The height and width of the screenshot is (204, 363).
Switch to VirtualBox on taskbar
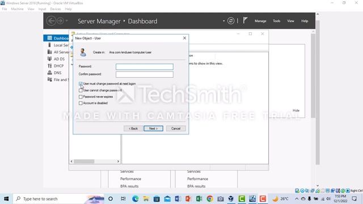tap(231, 199)
